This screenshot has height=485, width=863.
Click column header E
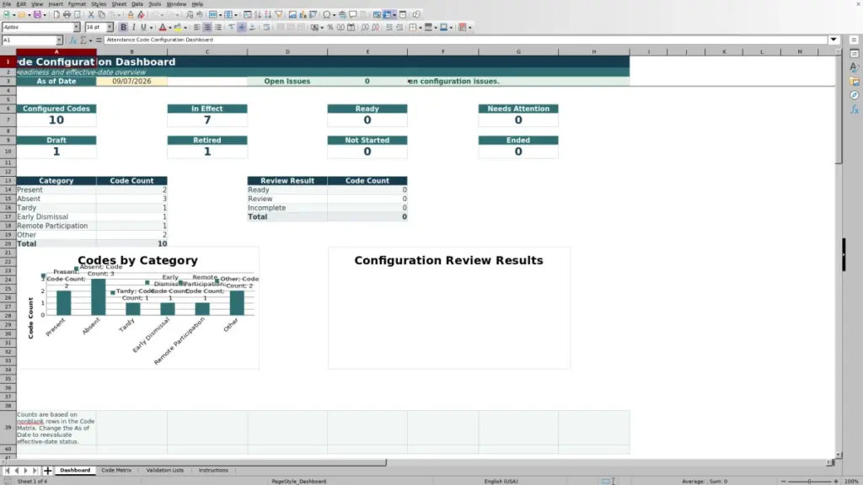click(367, 51)
